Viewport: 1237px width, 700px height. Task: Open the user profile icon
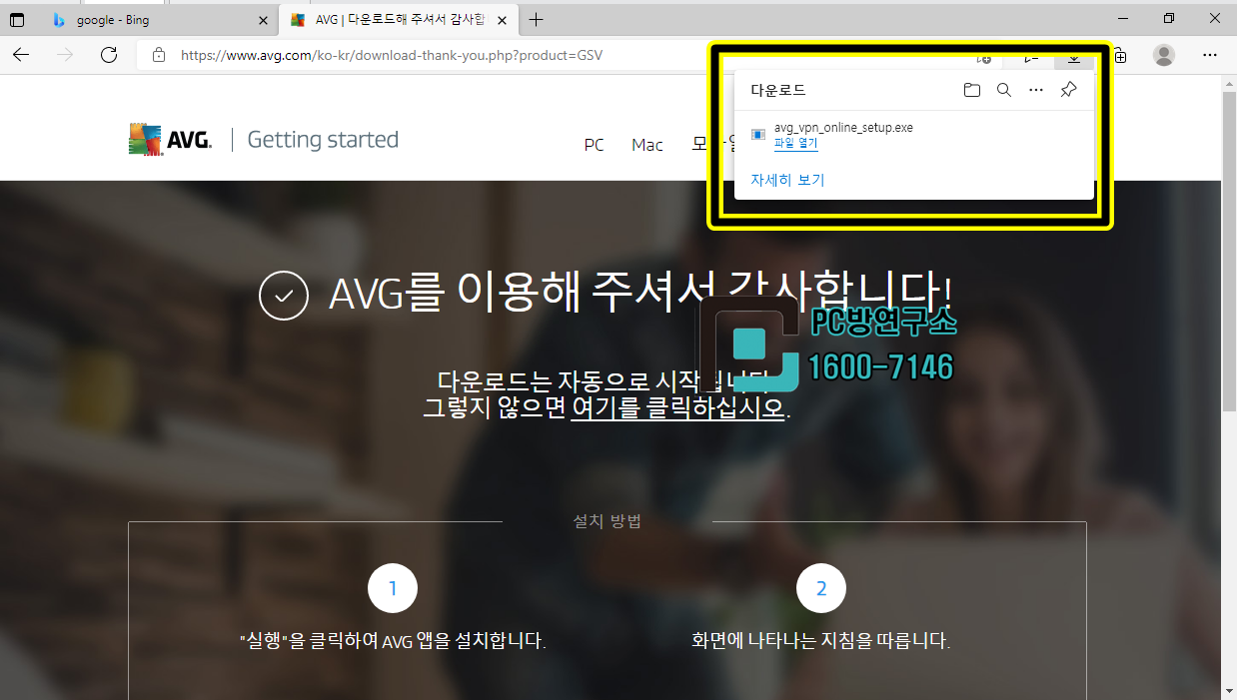click(1164, 55)
